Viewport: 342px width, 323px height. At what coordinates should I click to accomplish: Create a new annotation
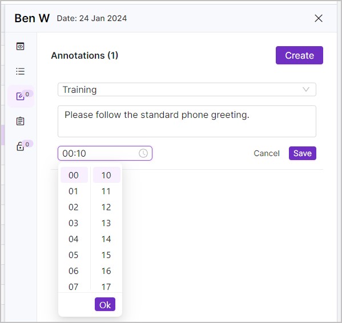[x=299, y=55]
